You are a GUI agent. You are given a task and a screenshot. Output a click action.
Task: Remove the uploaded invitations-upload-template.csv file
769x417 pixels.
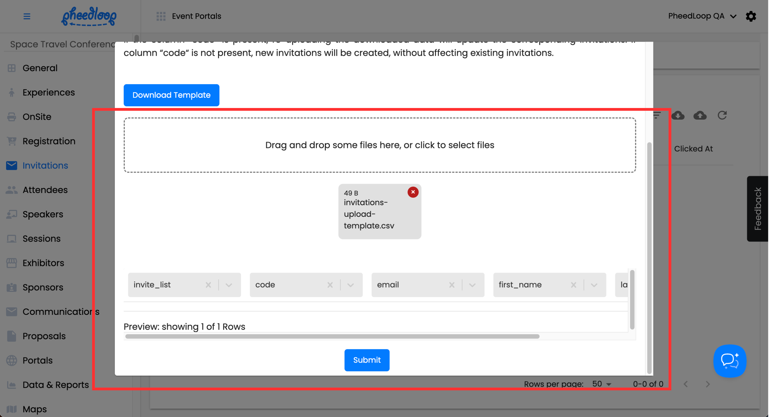[413, 192]
